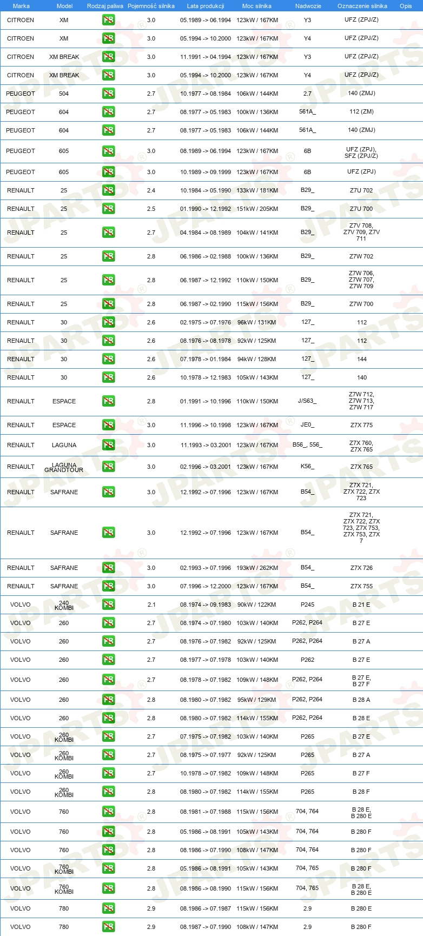Screen dimensions: 423x936
Task: Click the Model column header
Action: tap(64, 6)
